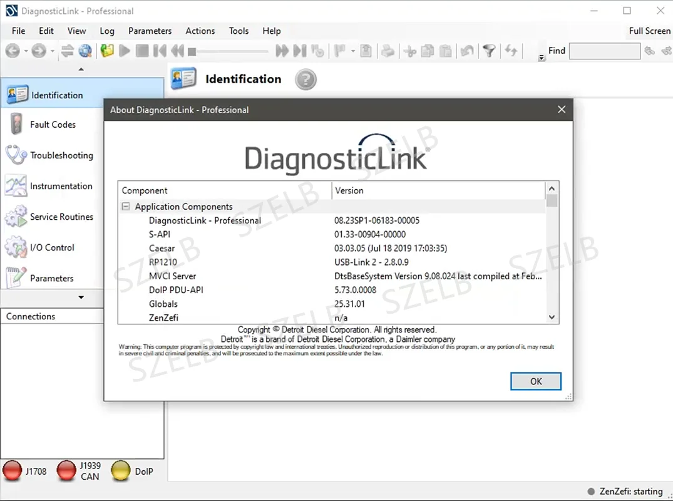Open the flag marker dropdown arrow

pyautogui.click(x=353, y=51)
